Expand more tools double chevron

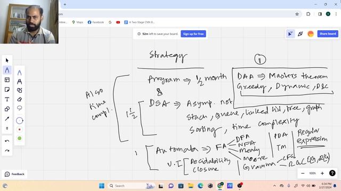click(7, 128)
